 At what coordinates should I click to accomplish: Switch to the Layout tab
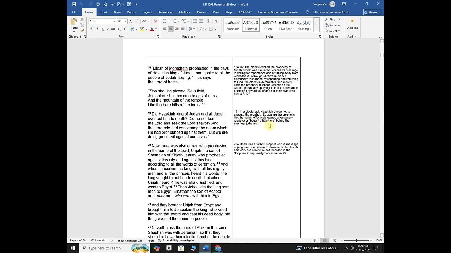tap(147, 12)
